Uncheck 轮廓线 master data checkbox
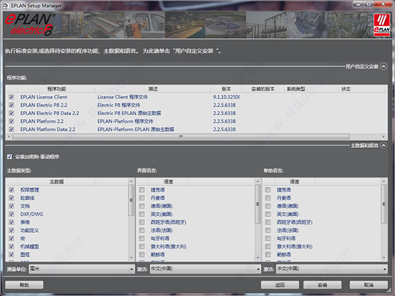This screenshot has width=395, height=296. coord(11,198)
